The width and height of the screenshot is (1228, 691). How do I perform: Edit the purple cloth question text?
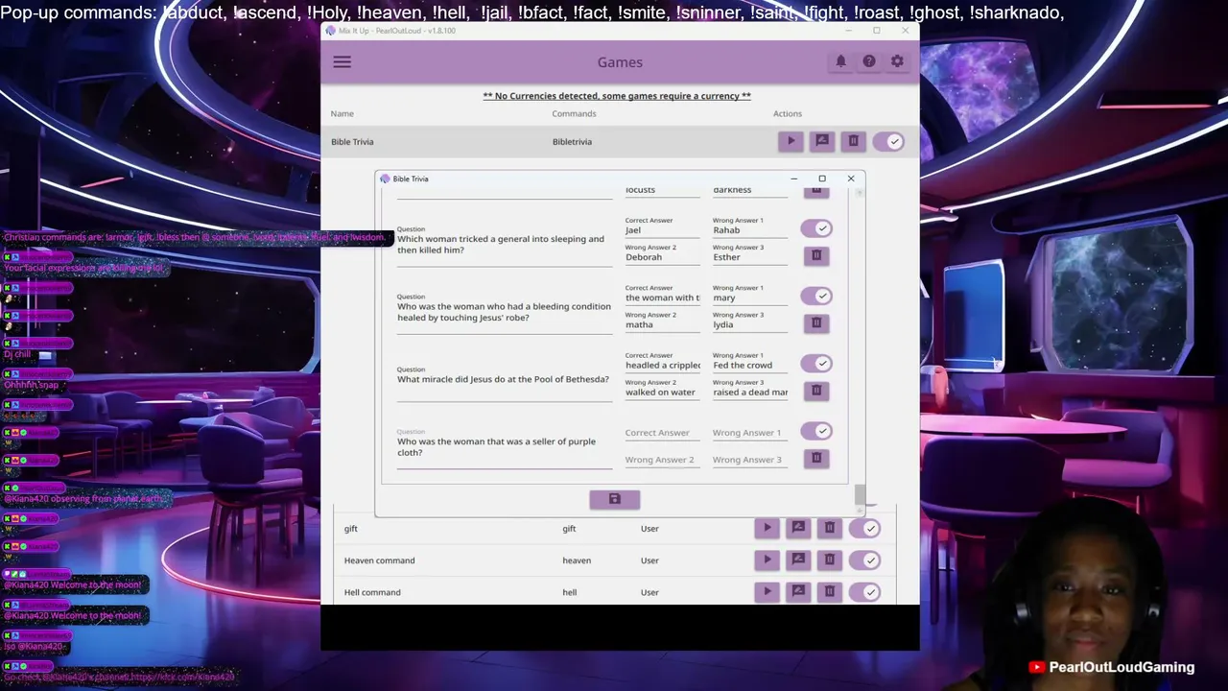click(x=504, y=447)
